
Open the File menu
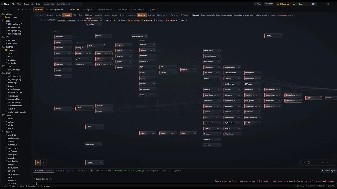pyautogui.click(x=13, y=4)
